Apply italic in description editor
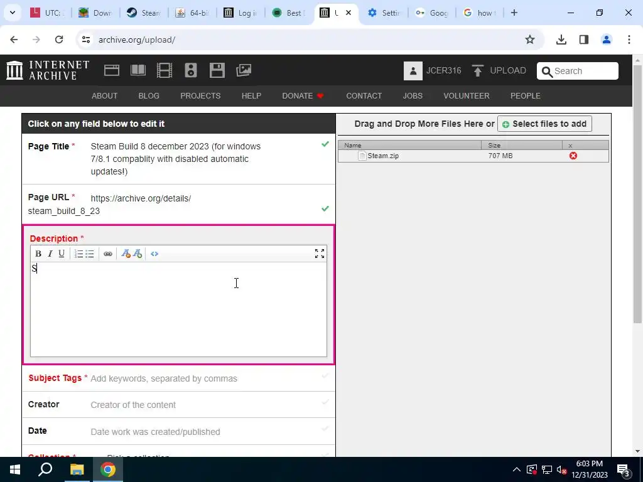Viewport: 643px width, 482px height. pyautogui.click(x=50, y=254)
